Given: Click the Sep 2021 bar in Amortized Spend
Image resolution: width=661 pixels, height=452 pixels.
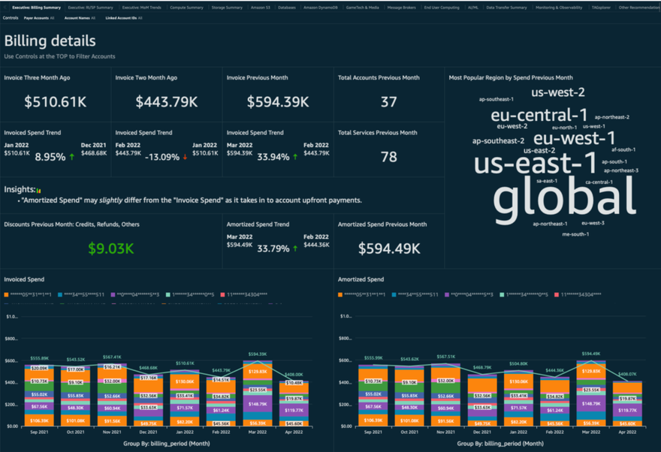Looking at the screenshot, I should point(373,396).
